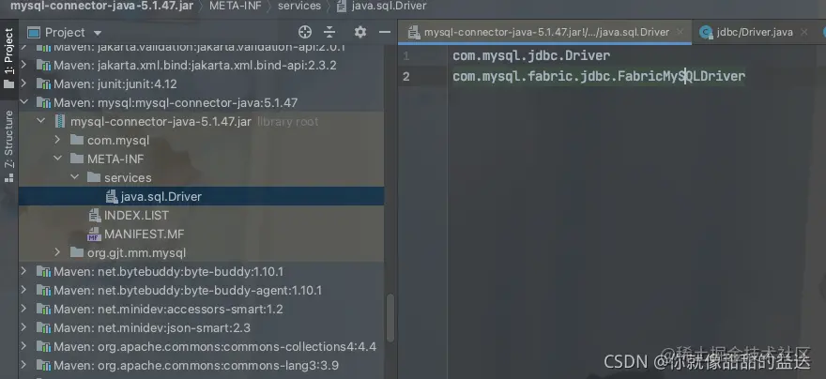Click the INDEX.LIST file icon
The width and height of the screenshot is (826, 379).
(94, 215)
